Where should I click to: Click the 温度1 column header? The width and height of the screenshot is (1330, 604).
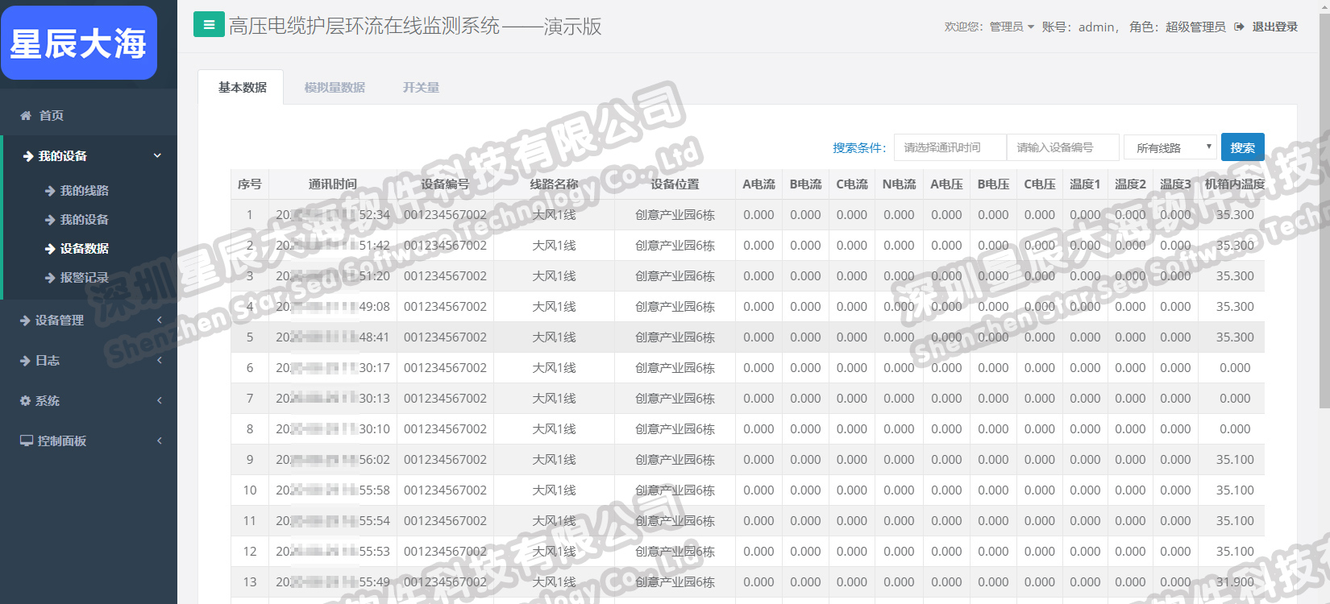pyautogui.click(x=1085, y=184)
